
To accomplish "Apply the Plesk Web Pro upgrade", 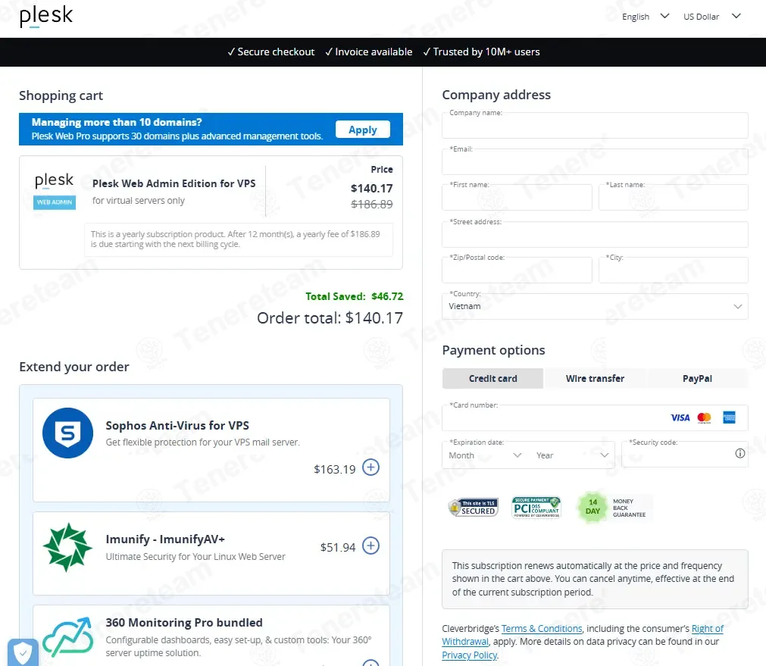I will (362, 130).
